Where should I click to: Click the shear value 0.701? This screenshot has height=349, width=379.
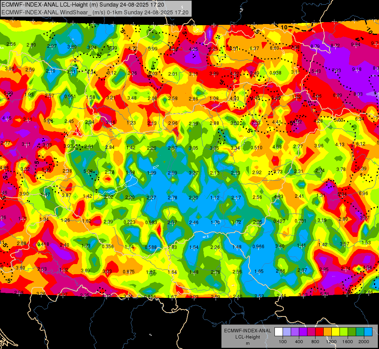[300, 221]
